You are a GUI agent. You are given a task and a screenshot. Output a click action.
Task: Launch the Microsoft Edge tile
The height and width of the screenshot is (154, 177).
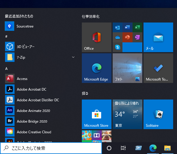pyautogui.click(x=97, y=68)
